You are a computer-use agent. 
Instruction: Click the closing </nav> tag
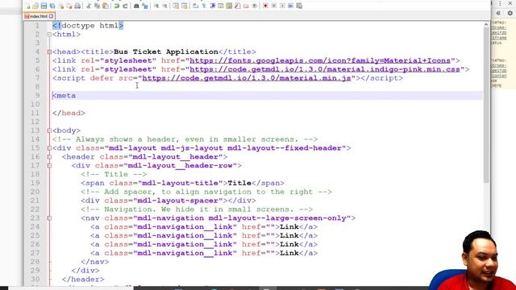point(95,262)
